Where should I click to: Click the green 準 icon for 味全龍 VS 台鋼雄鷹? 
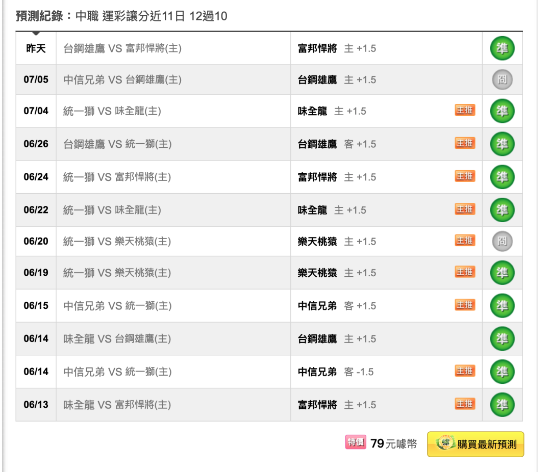coord(502,338)
